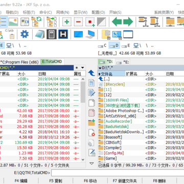Click the edit file pencil icon in vertical bar

[91, 93]
